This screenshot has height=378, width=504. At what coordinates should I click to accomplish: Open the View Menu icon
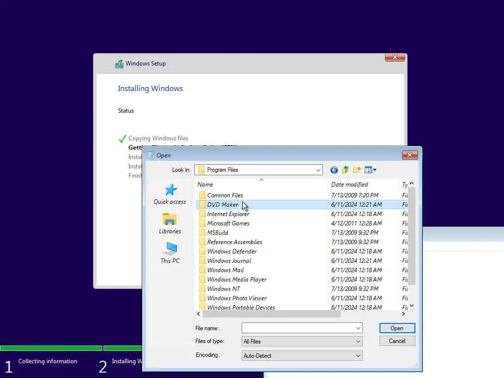click(x=368, y=170)
